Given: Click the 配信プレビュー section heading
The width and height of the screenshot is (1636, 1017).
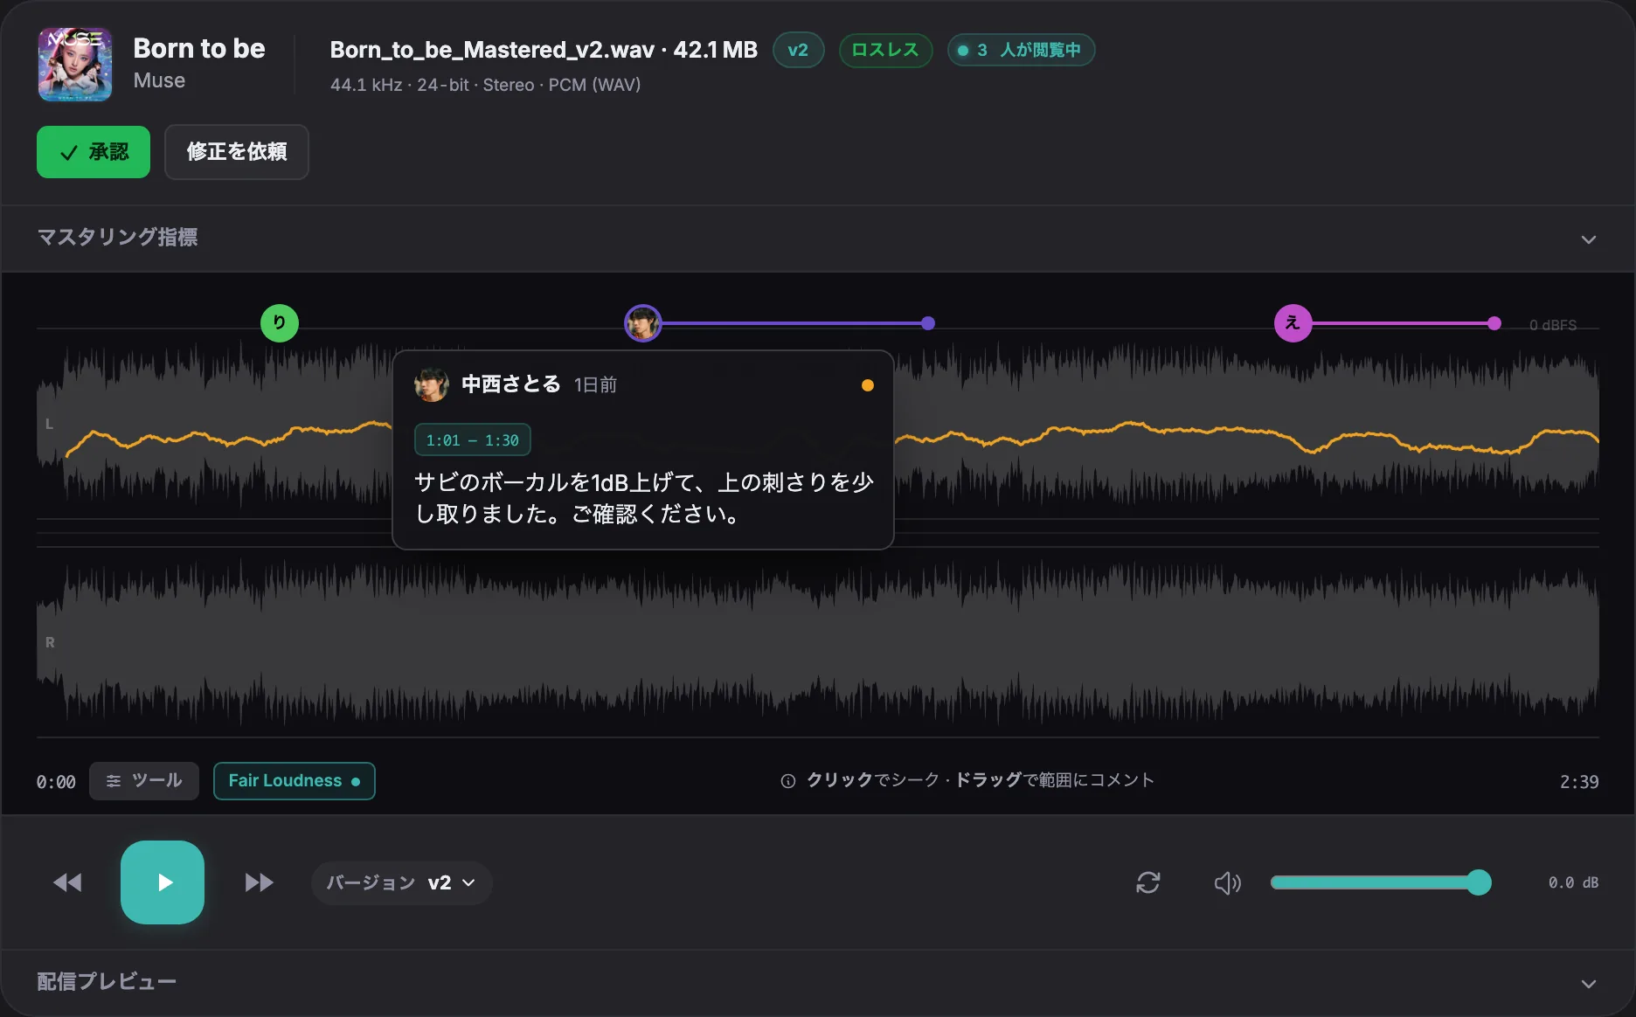Looking at the screenshot, I should click(x=107, y=982).
